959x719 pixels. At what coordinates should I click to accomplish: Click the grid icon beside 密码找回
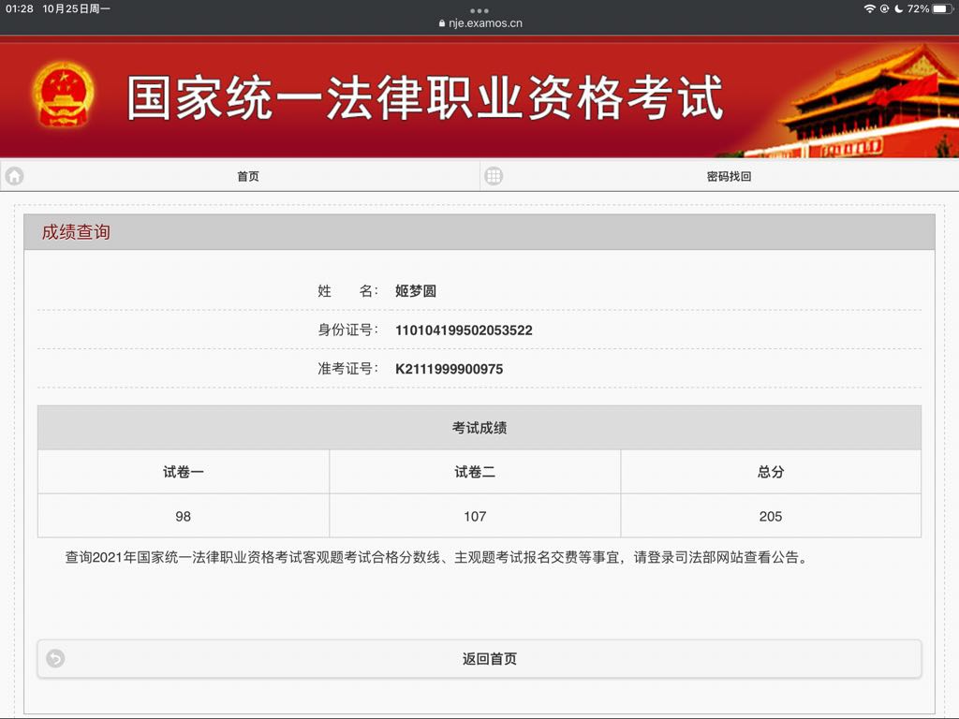494,176
